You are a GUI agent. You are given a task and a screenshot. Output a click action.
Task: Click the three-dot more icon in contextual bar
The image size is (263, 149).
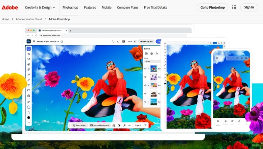pyautogui.click(x=130, y=125)
